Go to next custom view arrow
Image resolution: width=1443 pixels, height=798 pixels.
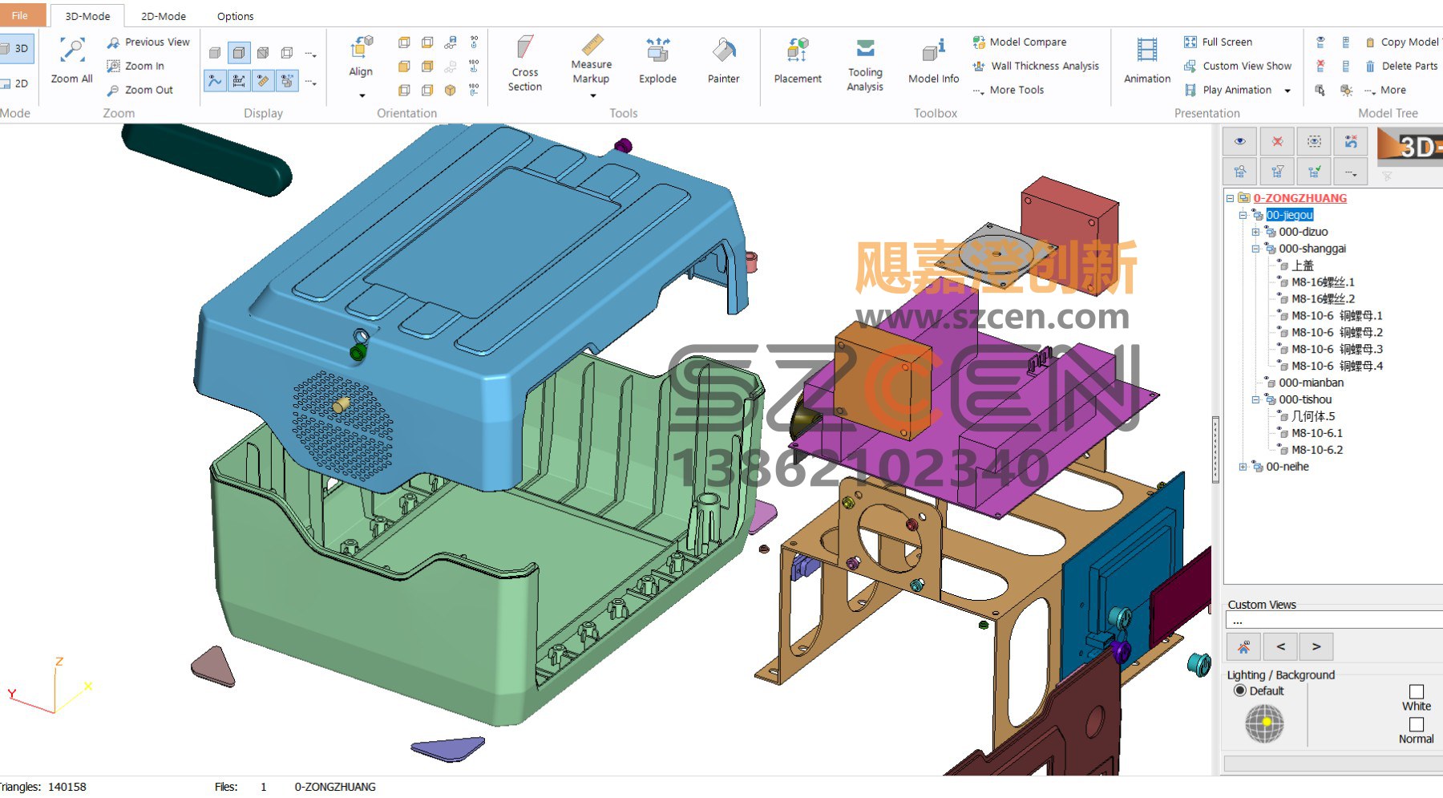(x=1316, y=646)
